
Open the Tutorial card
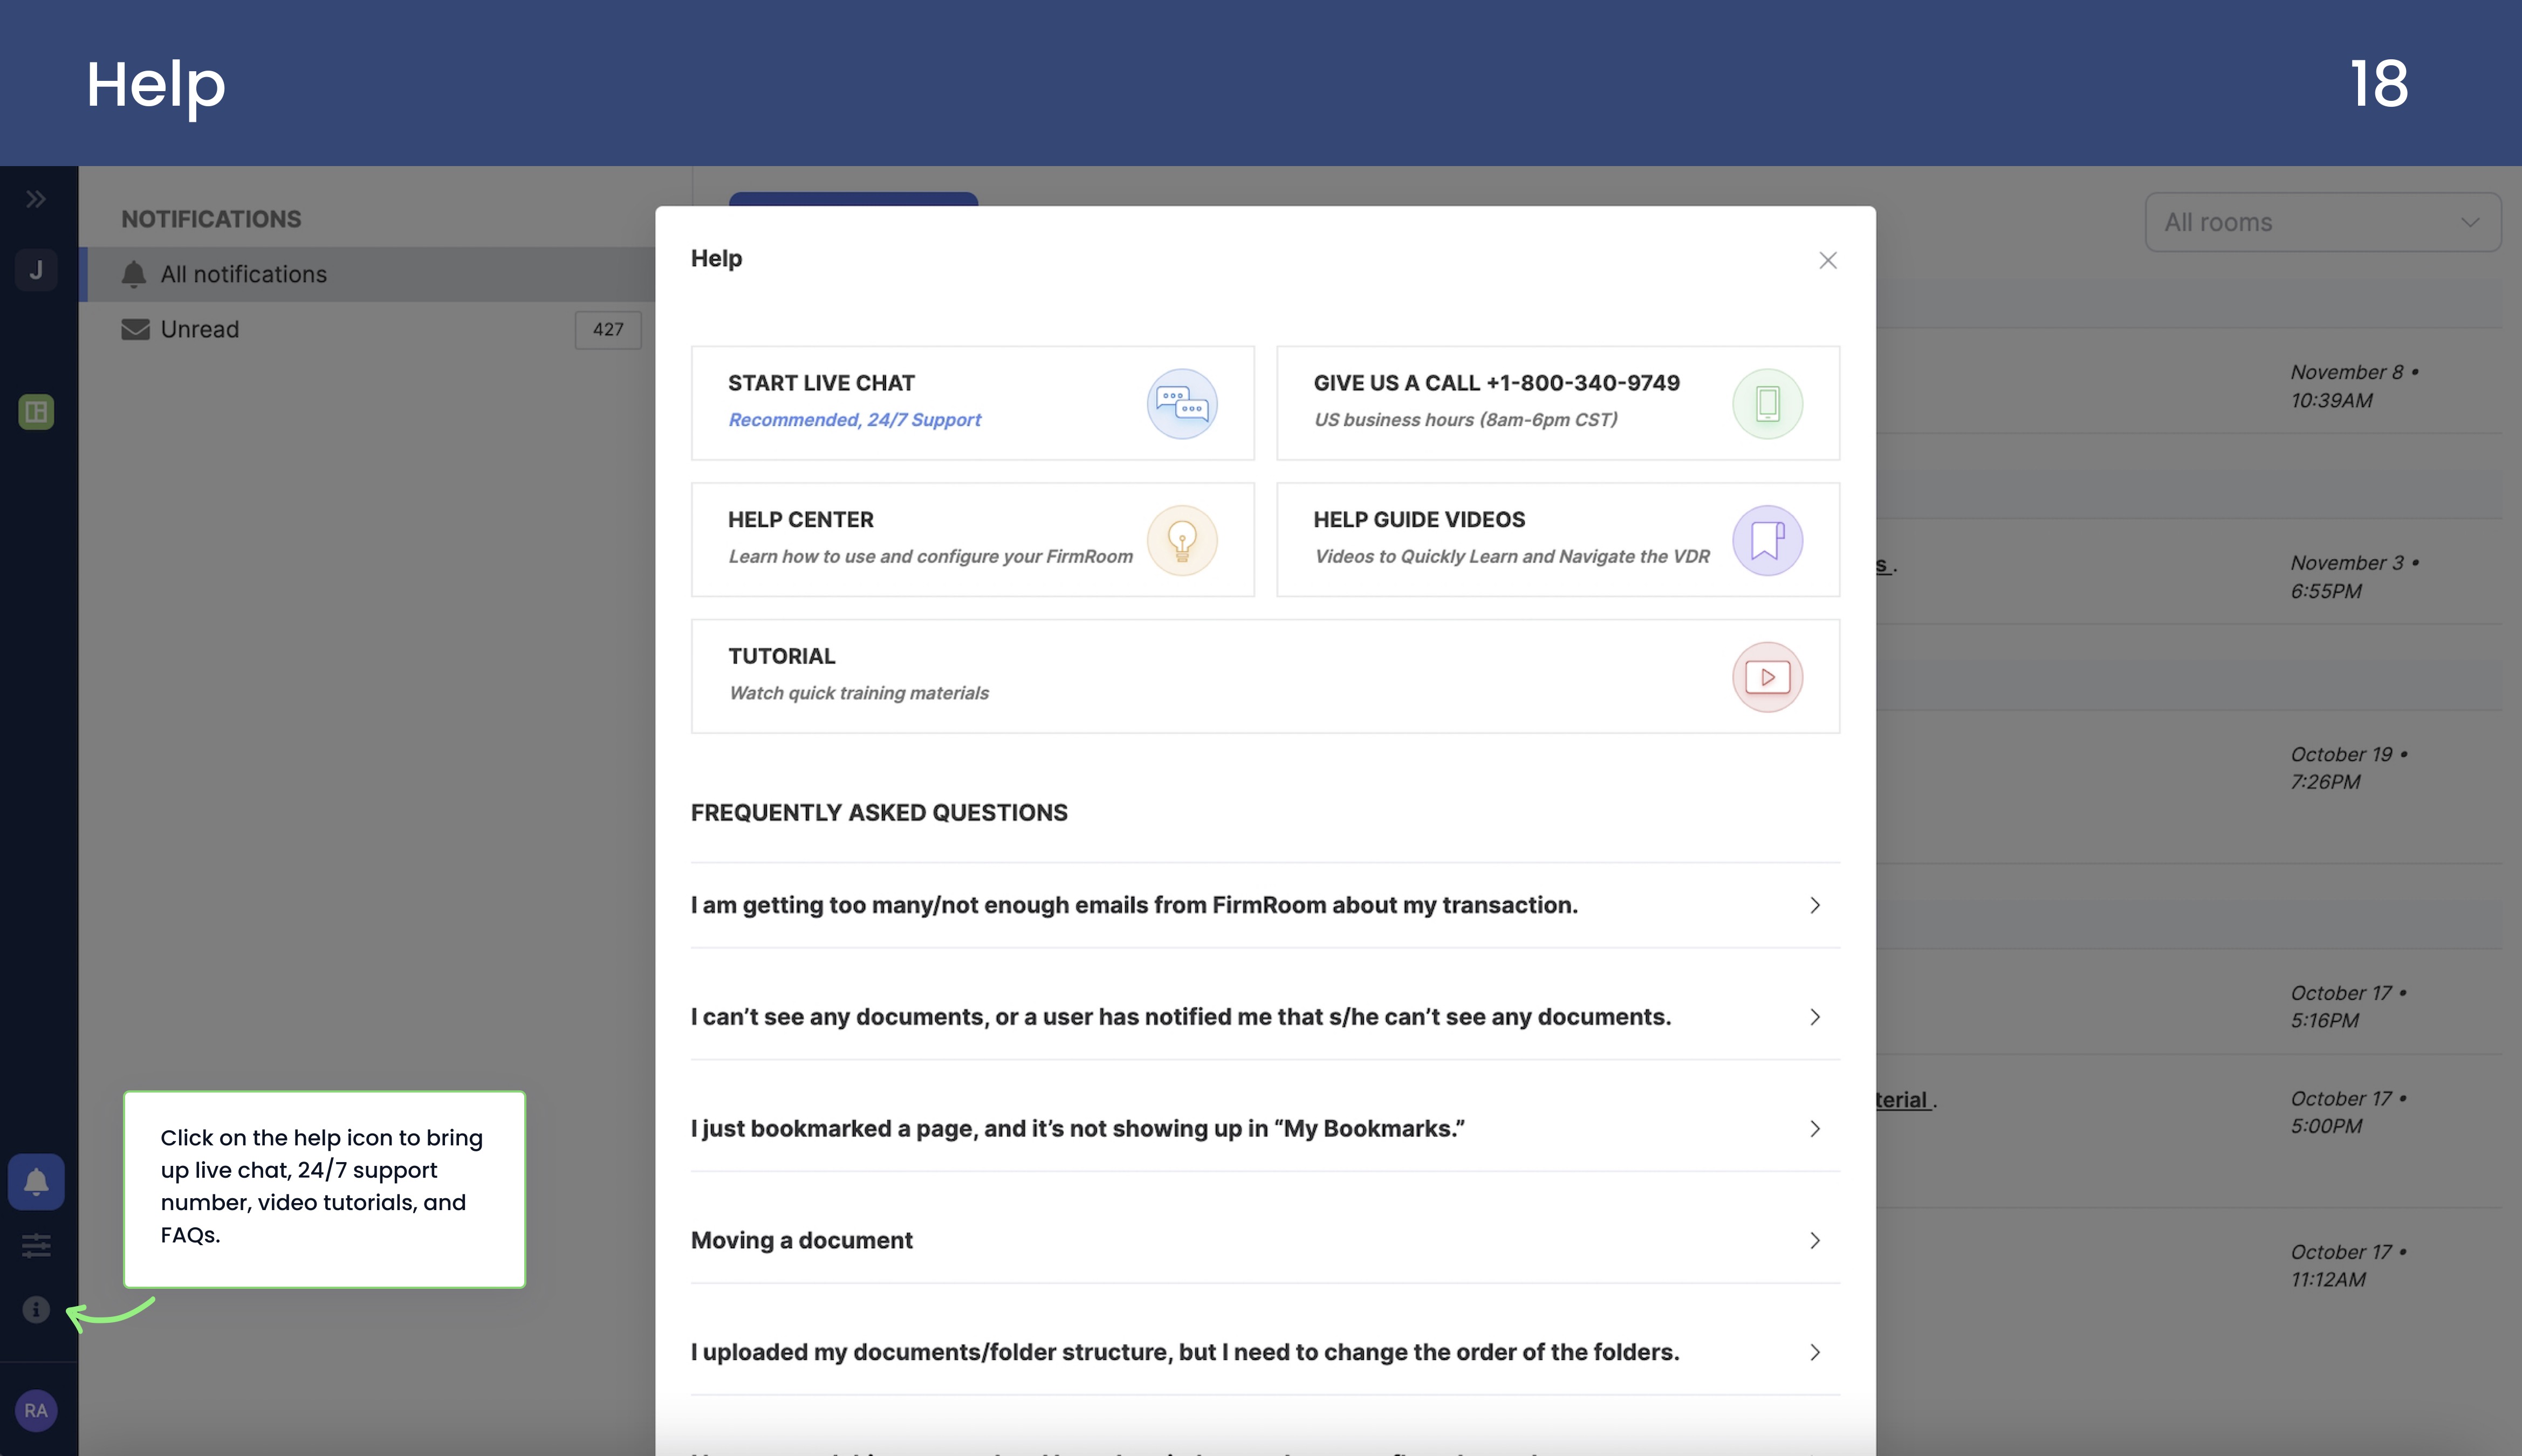(1265, 676)
